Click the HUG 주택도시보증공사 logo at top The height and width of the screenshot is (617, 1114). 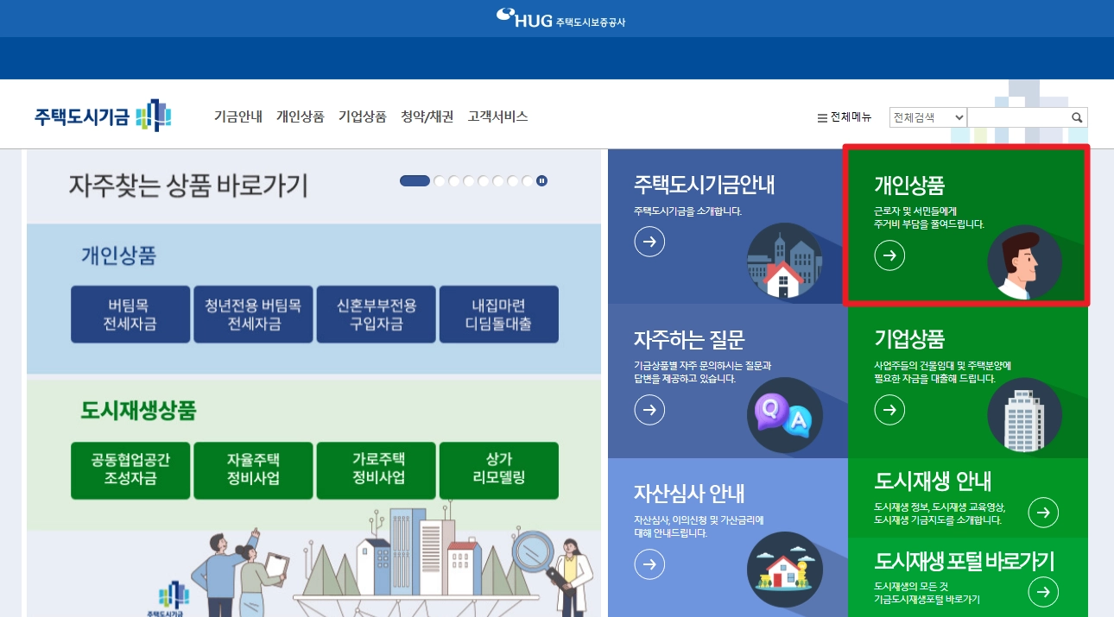[561, 17]
